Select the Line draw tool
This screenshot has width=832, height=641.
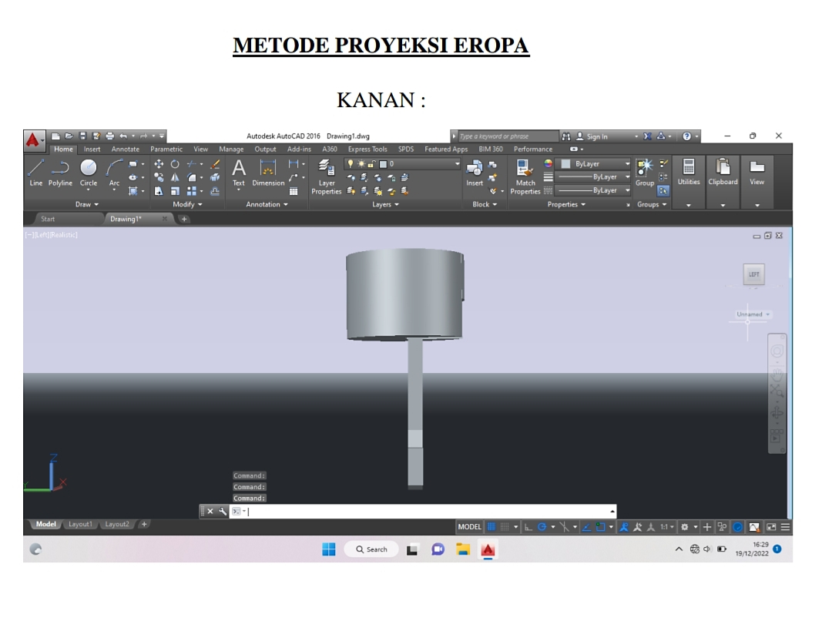tap(35, 173)
